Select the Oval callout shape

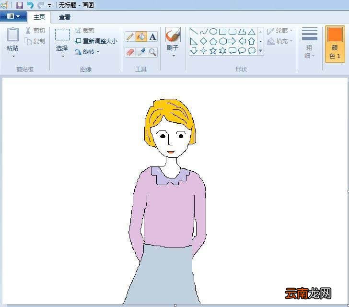[x=242, y=50]
